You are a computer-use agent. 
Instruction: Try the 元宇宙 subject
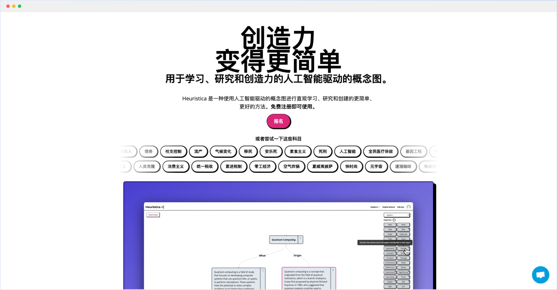pos(376,166)
